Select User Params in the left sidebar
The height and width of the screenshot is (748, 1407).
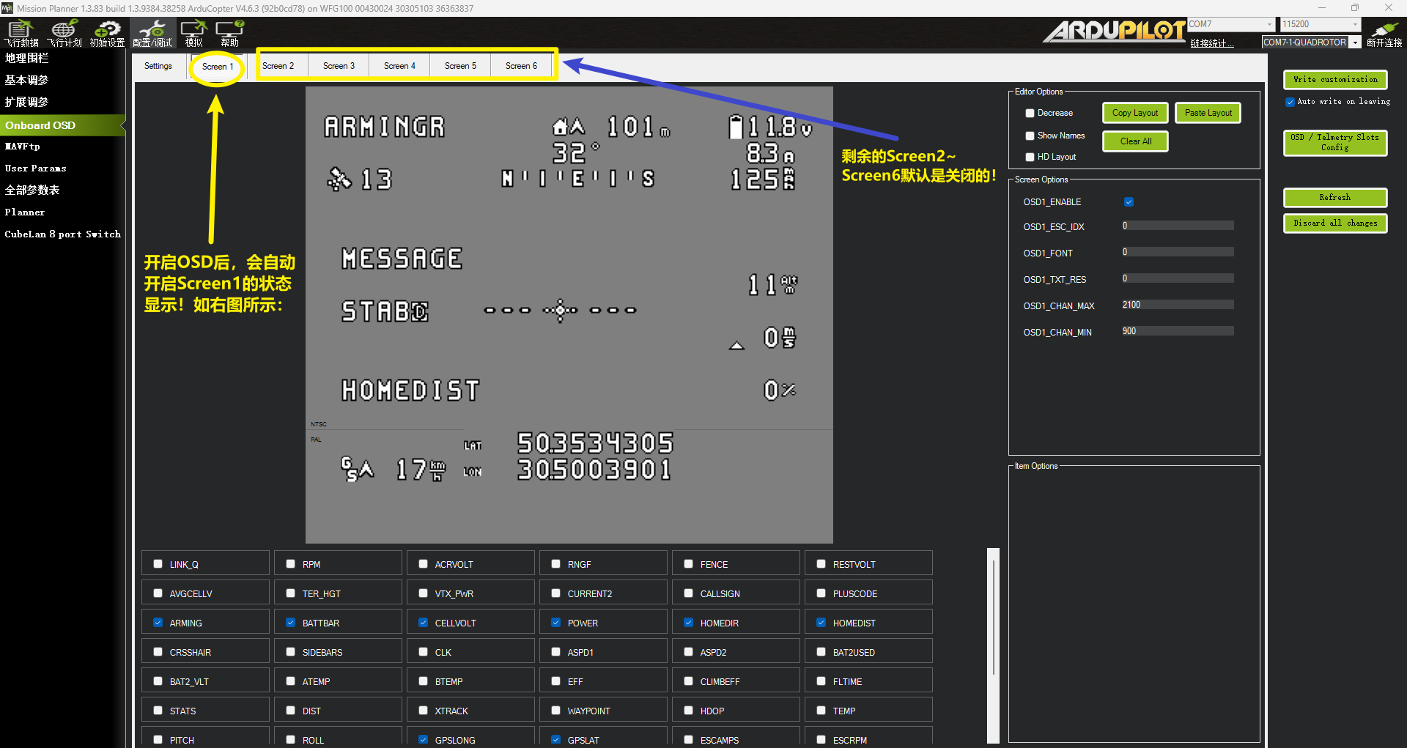pos(36,169)
